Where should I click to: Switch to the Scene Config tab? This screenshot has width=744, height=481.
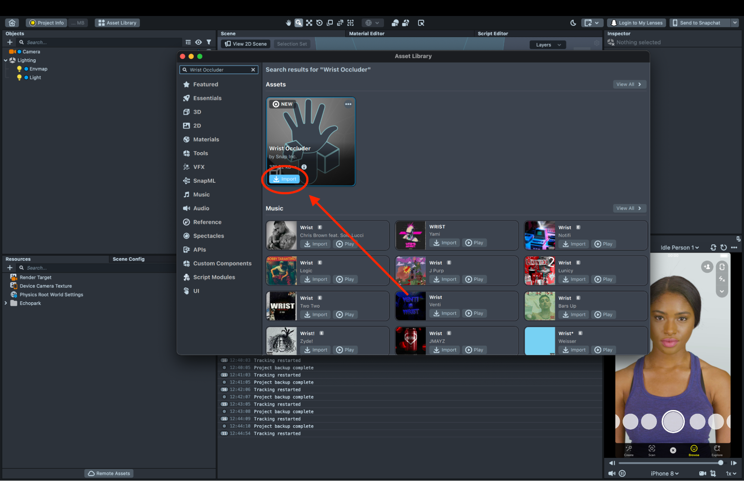click(x=128, y=259)
